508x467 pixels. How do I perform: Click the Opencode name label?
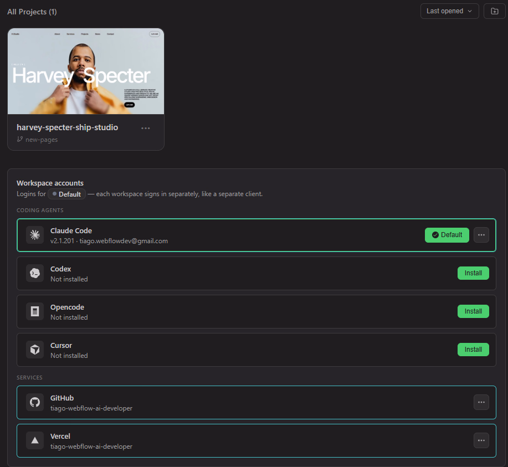67,307
